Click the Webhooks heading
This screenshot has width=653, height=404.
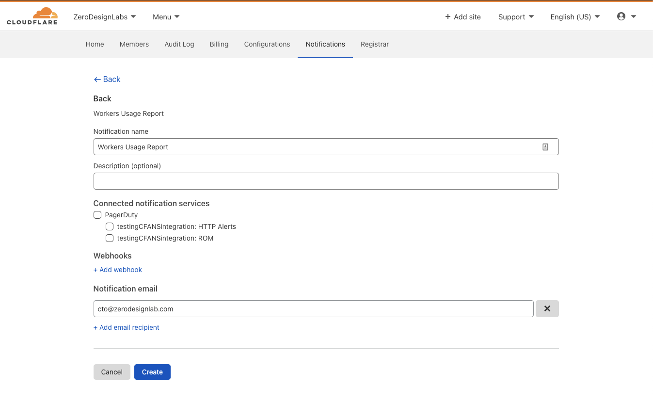coord(112,256)
